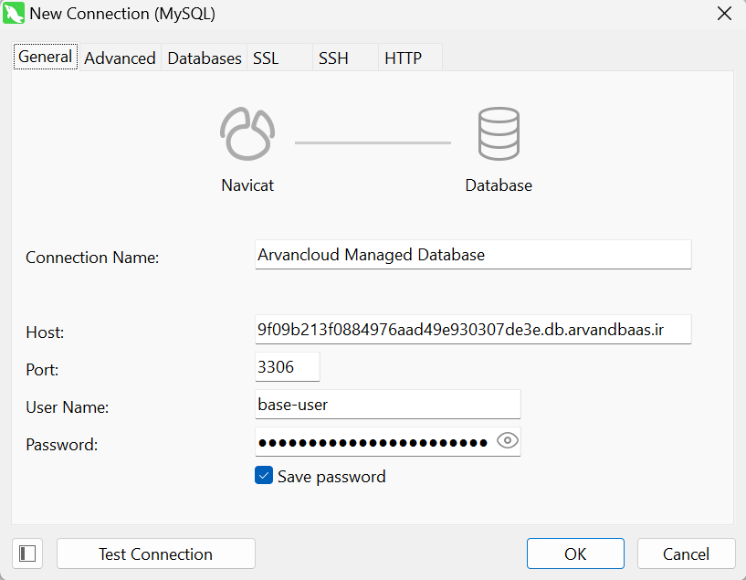746x580 pixels.
Task: Click the Cancel button
Action: coord(686,554)
